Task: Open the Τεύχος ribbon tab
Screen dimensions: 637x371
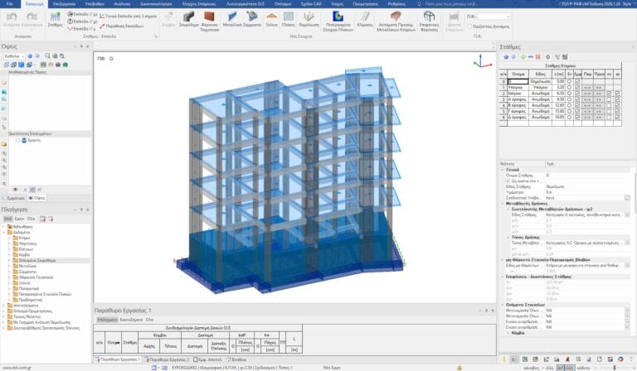Action: [338, 3]
